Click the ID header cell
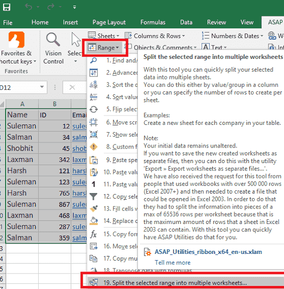284x289 pixels. 55,115
